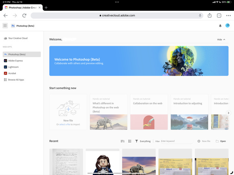Close the Photoshop browser tab

point(40,7)
